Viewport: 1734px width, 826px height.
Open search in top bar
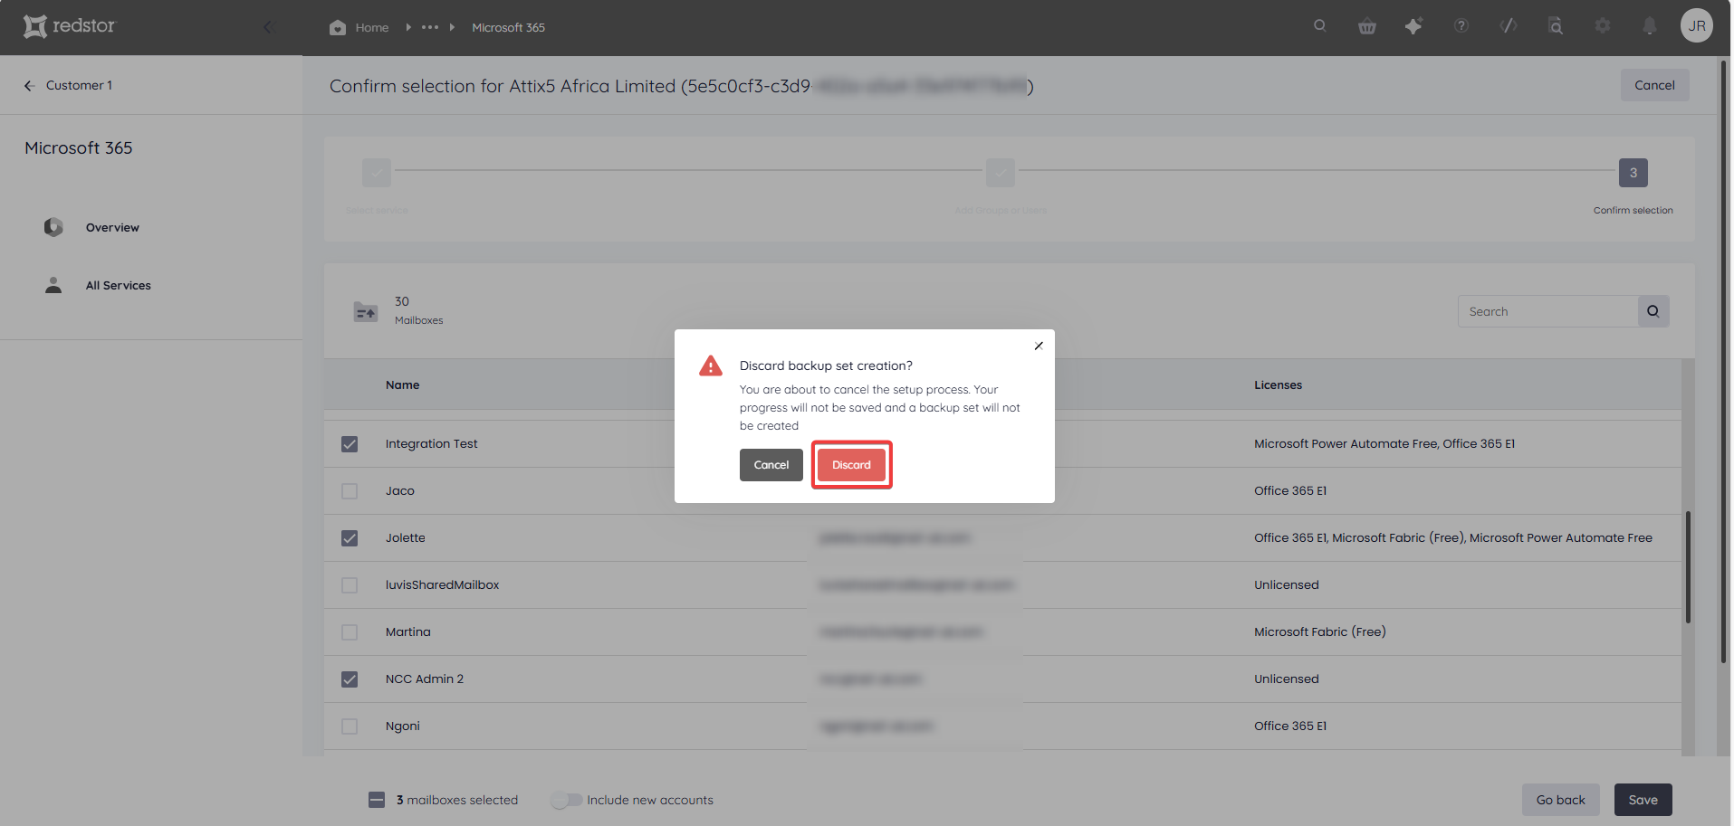tap(1320, 26)
